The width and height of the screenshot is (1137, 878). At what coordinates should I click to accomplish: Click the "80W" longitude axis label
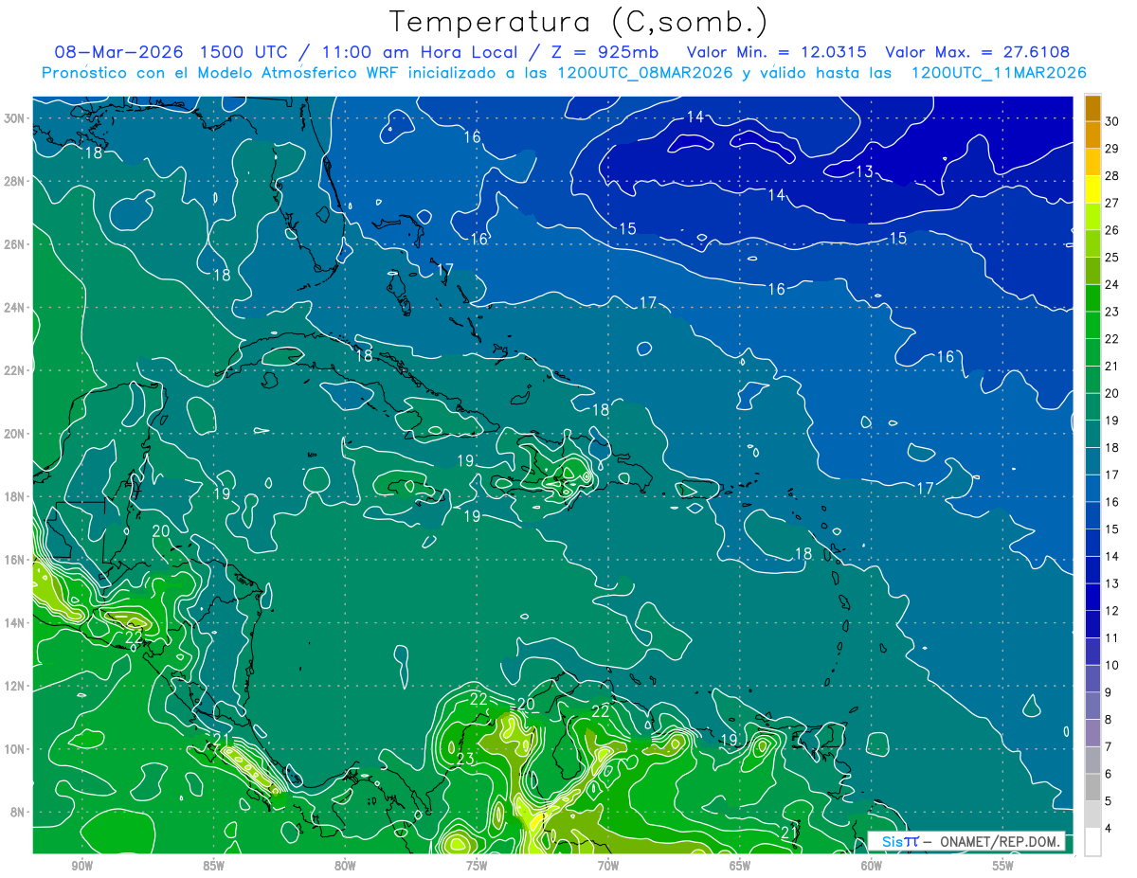pyautogui.click(x=345, y=866)
